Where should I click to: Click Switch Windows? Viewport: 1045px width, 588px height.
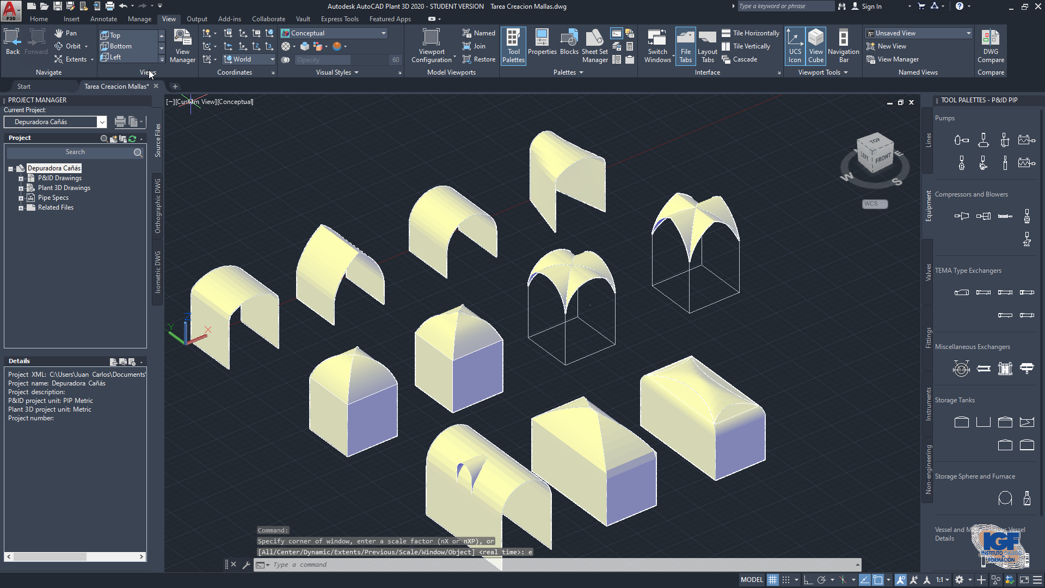click(x=657, y=46)
